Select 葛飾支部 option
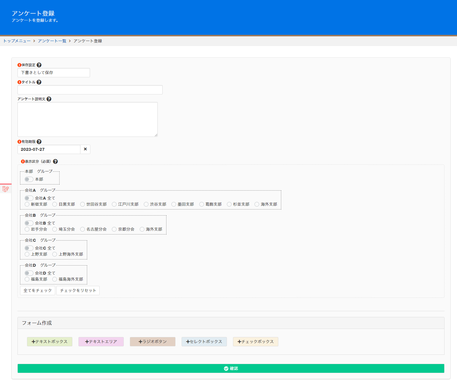The height and width of the screenshot is (387, 457). click(202, 204)
